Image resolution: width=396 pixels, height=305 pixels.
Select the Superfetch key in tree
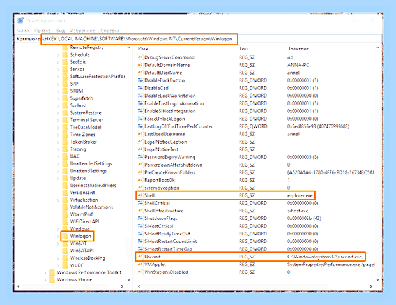[x=82, y=98]
